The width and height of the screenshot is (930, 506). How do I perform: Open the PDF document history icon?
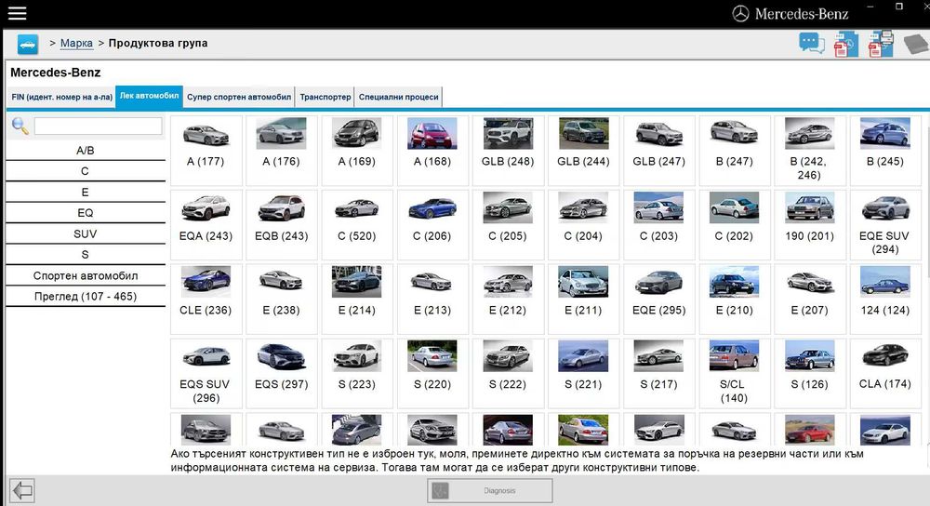tap(845, 45)
